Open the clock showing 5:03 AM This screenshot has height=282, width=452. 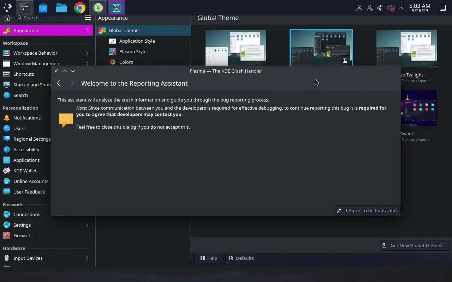420,8
